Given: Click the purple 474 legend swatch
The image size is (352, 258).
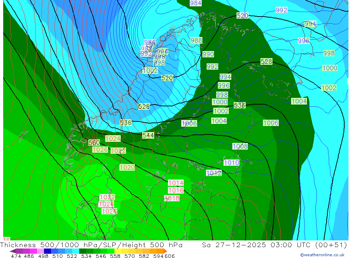Looking at the screenshot, I should point(19,251).
